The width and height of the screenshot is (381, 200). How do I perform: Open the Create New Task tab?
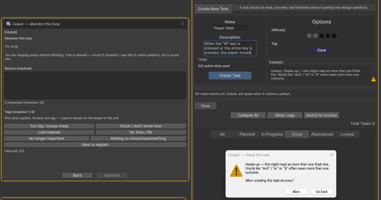pos(213,9)
